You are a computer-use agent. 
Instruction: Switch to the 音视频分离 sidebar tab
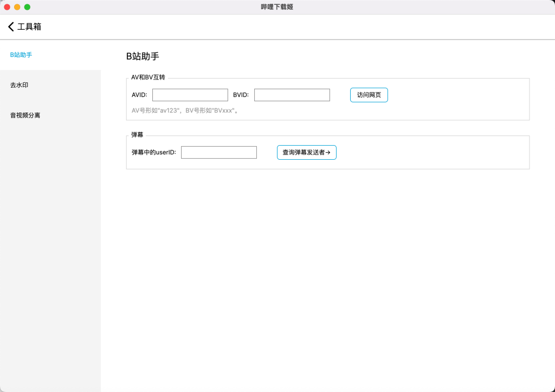(x=50, y=115)
